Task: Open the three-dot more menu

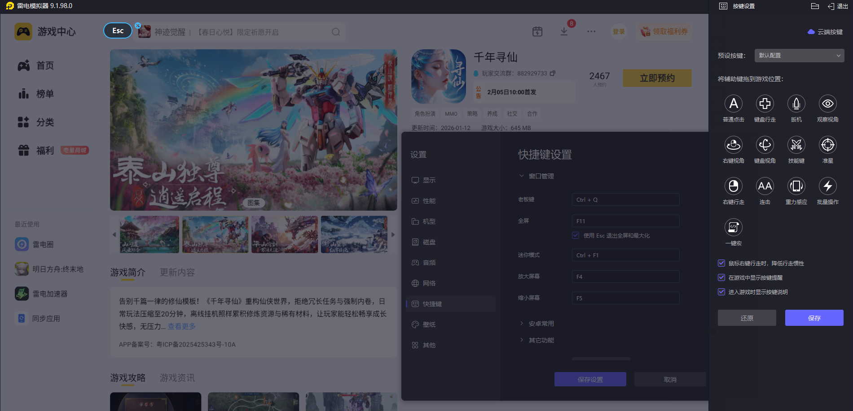Action: point(591,31)
